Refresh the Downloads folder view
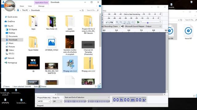This screenshot has height=110, width=197. click(83, 10)
